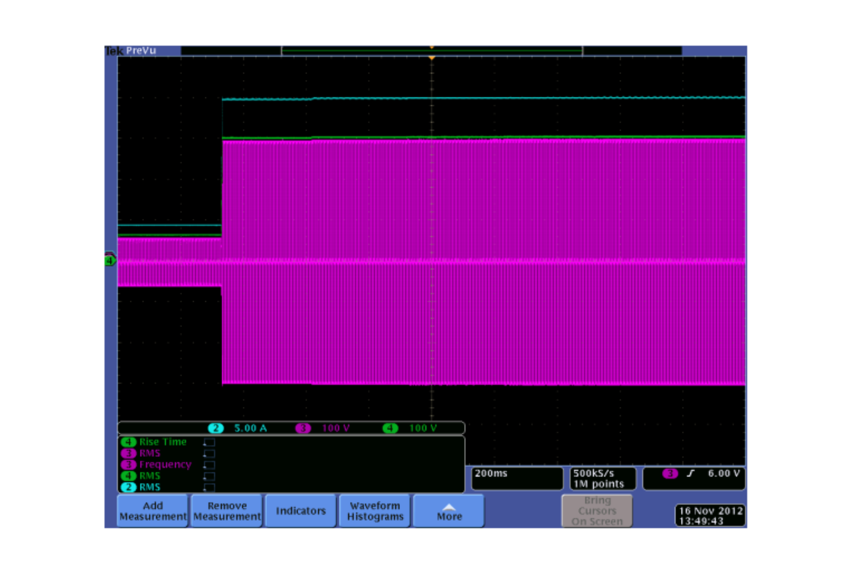The image size is (856, 571).
Task: Open the Waveform Histograms menu
Action: tap(375, 511)
